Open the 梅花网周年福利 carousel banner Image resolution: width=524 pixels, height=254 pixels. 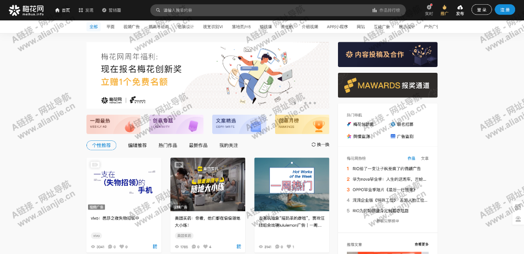(208, 75)
